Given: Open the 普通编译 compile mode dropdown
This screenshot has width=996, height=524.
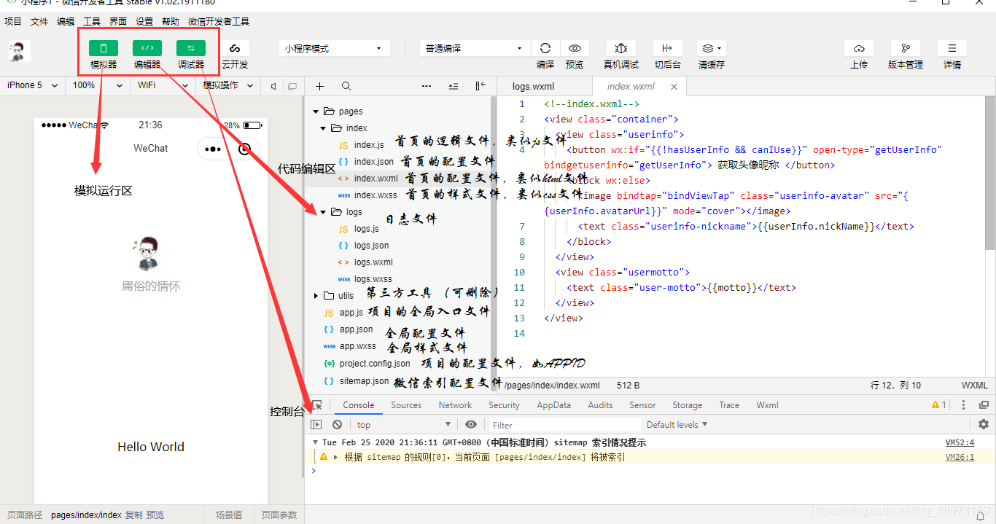Looking at the screenshot, I should [475, 48].
